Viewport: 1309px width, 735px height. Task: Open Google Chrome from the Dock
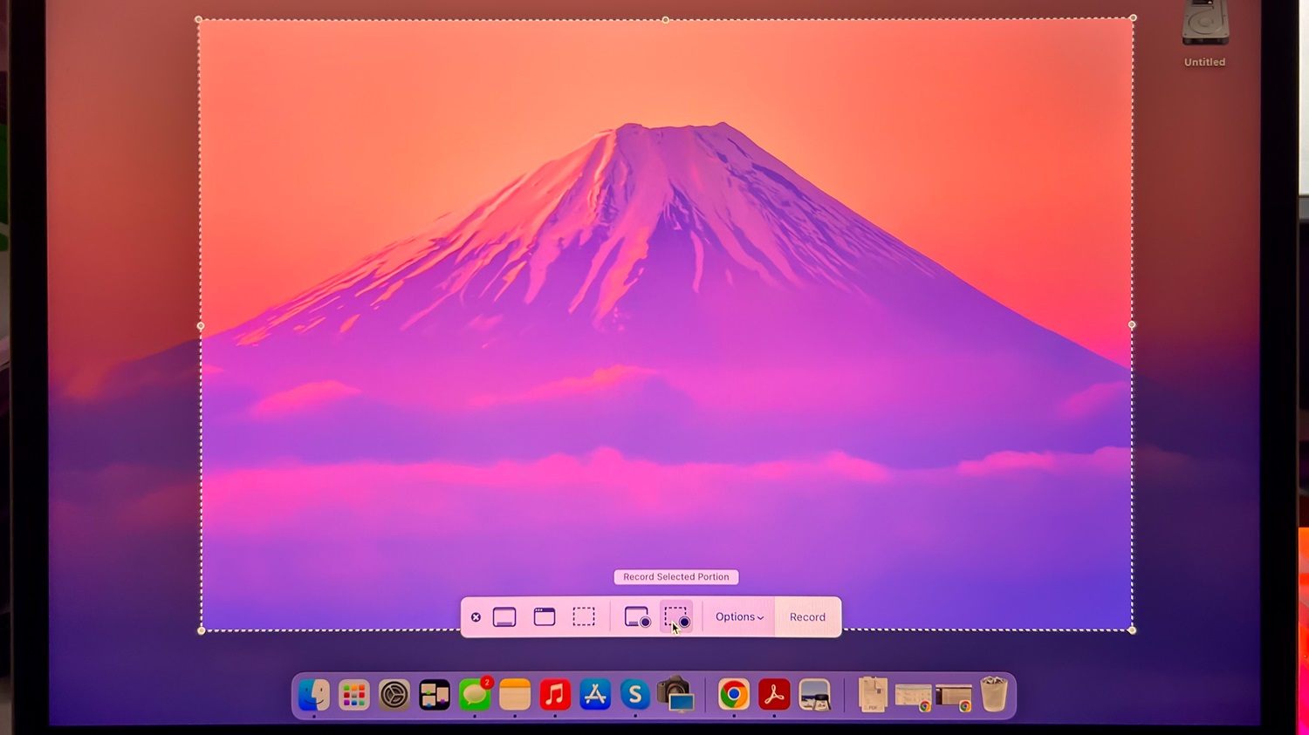[734, 695]
